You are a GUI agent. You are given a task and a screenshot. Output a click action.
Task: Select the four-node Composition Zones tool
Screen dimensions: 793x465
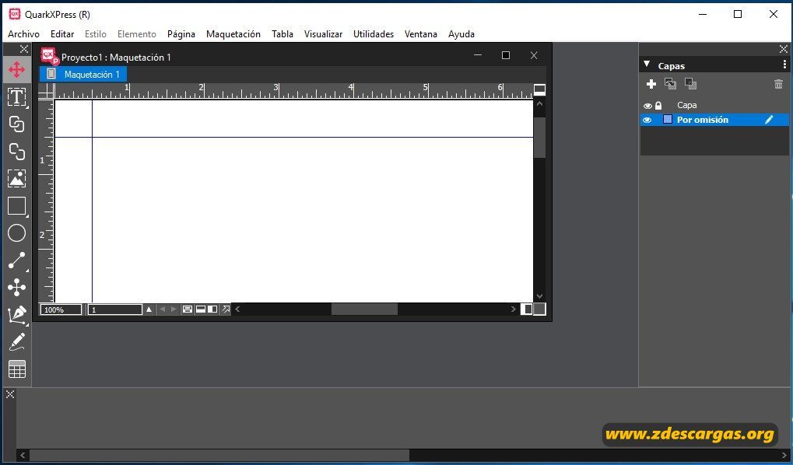[x=16, y=288]
